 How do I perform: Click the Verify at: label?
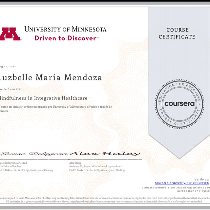click(201, 179)
